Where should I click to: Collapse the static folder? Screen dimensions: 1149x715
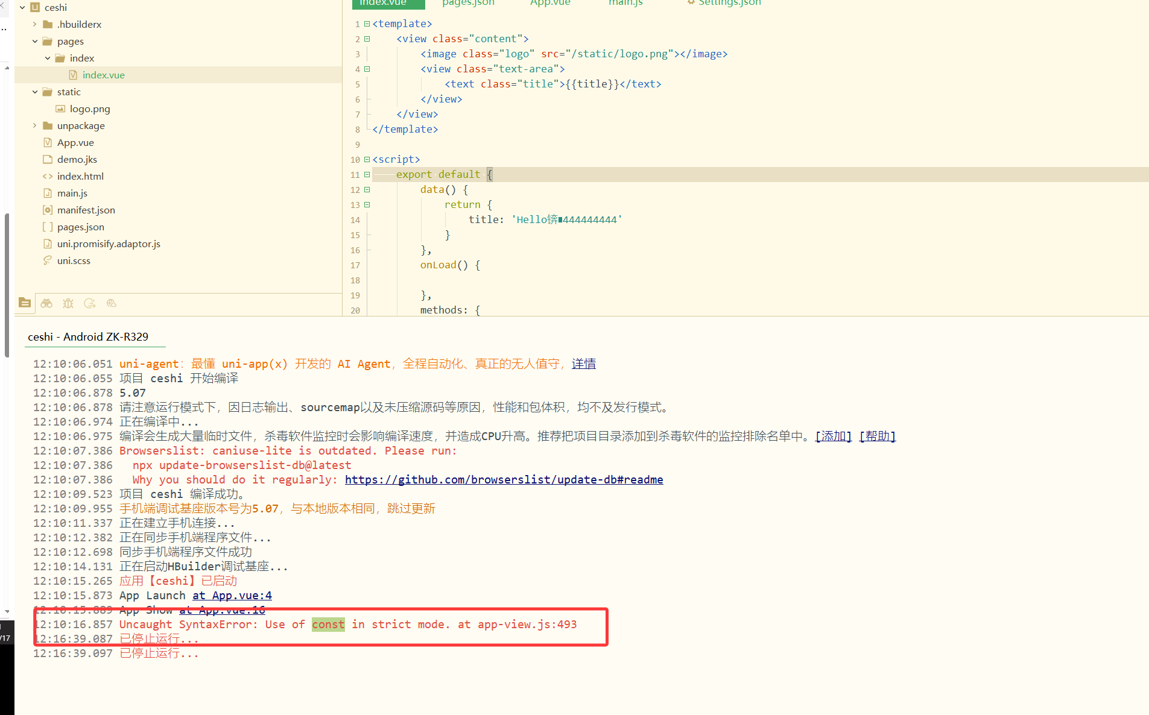[x=34, y=92]
